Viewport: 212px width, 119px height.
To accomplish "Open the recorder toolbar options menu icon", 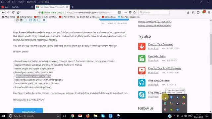I will pyautogui.click(x=44, y=20).
